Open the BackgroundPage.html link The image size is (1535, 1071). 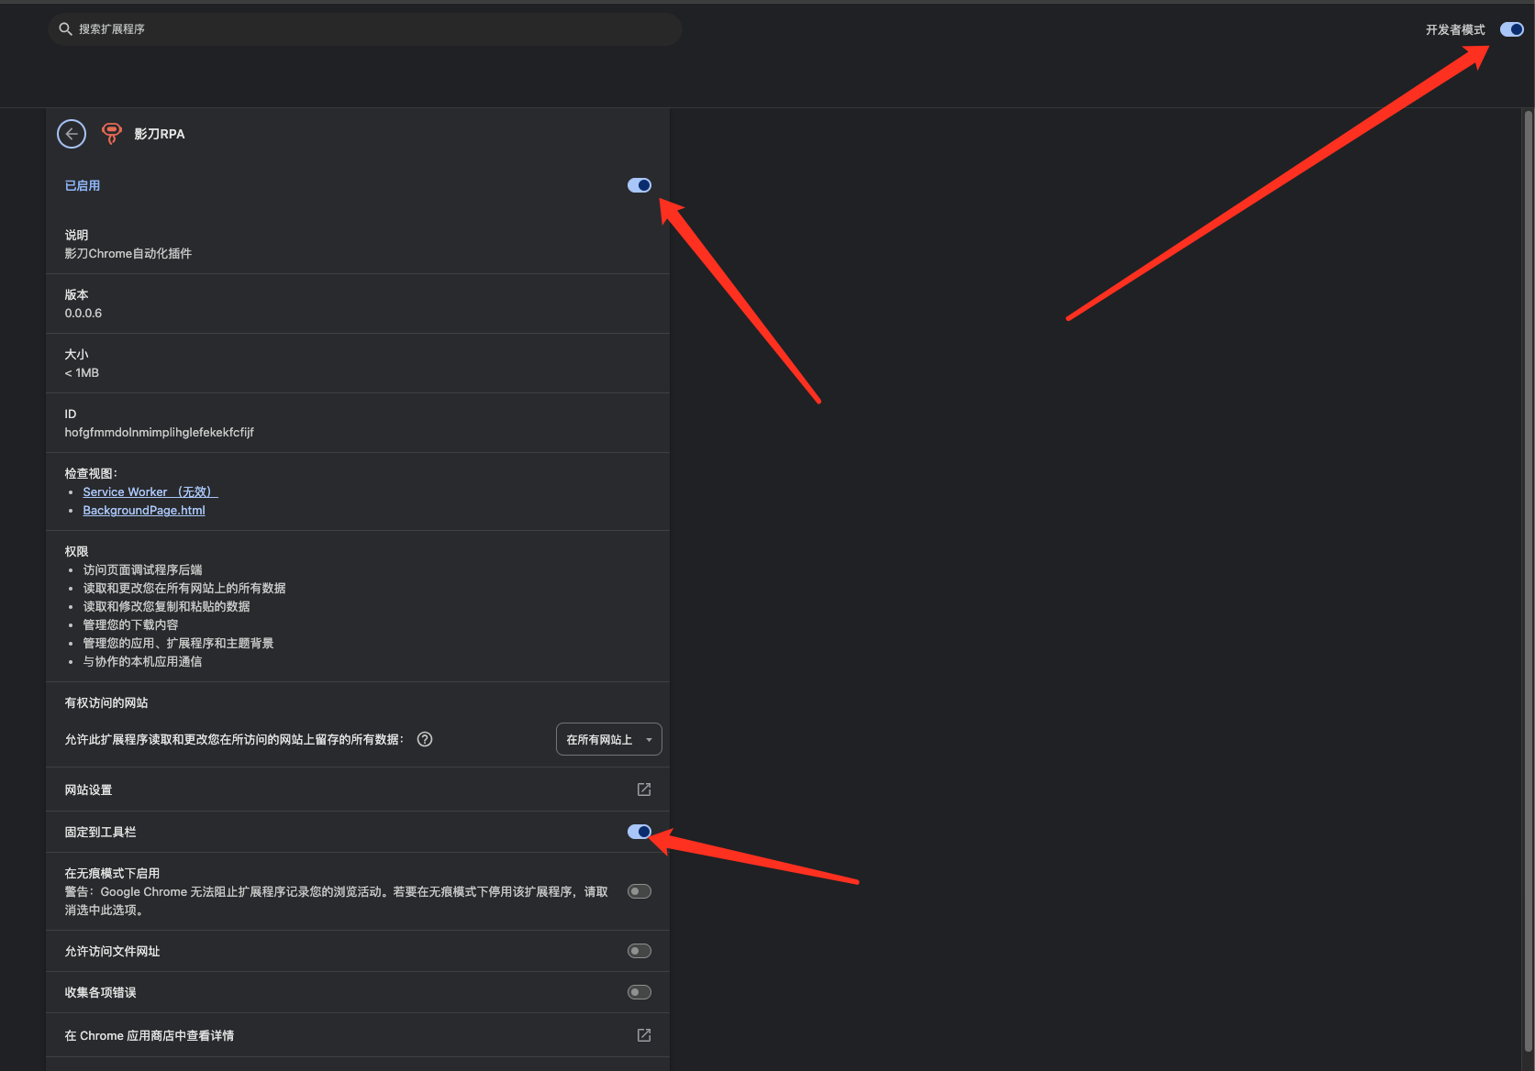(x=144, y=511)
